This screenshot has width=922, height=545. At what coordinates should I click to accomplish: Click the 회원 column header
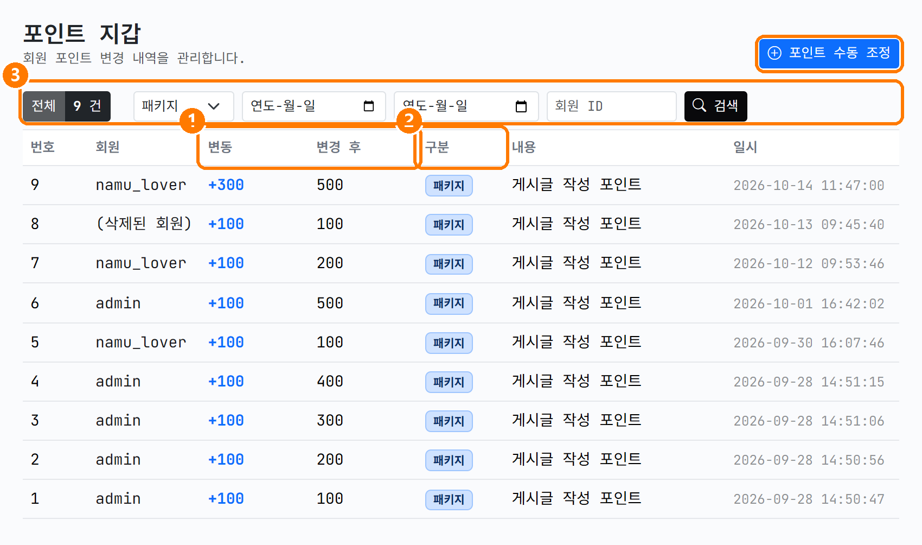(107, 147)
